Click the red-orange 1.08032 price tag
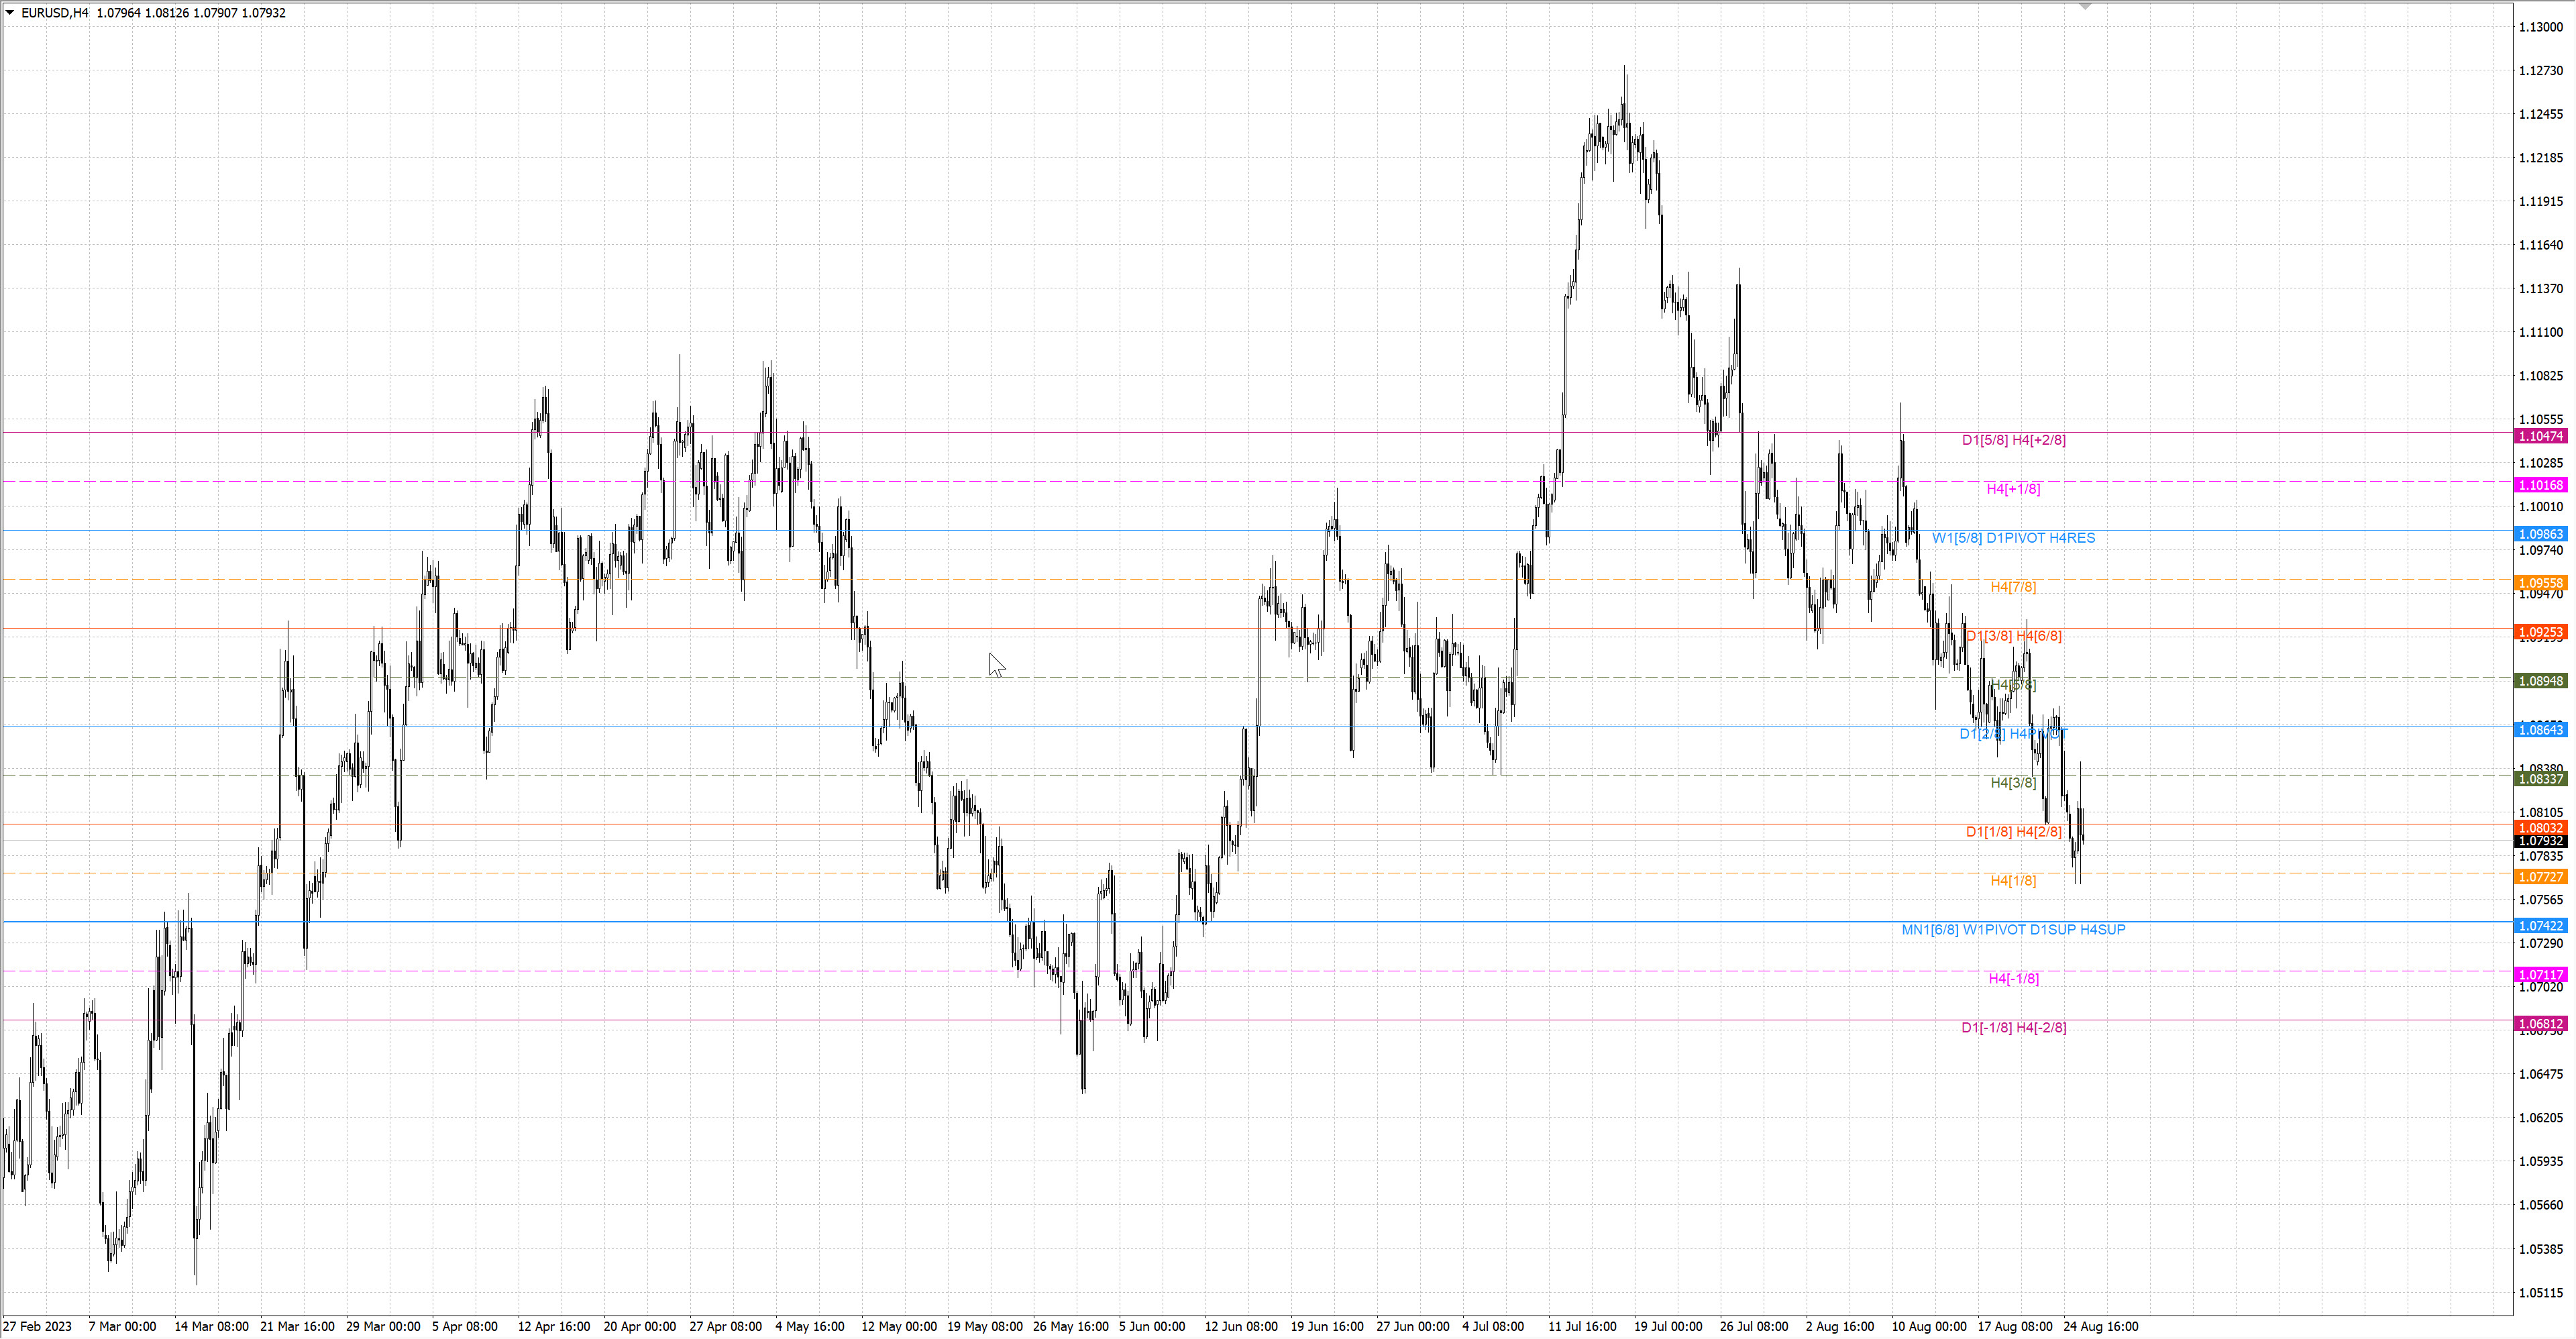 [2540, 828]
